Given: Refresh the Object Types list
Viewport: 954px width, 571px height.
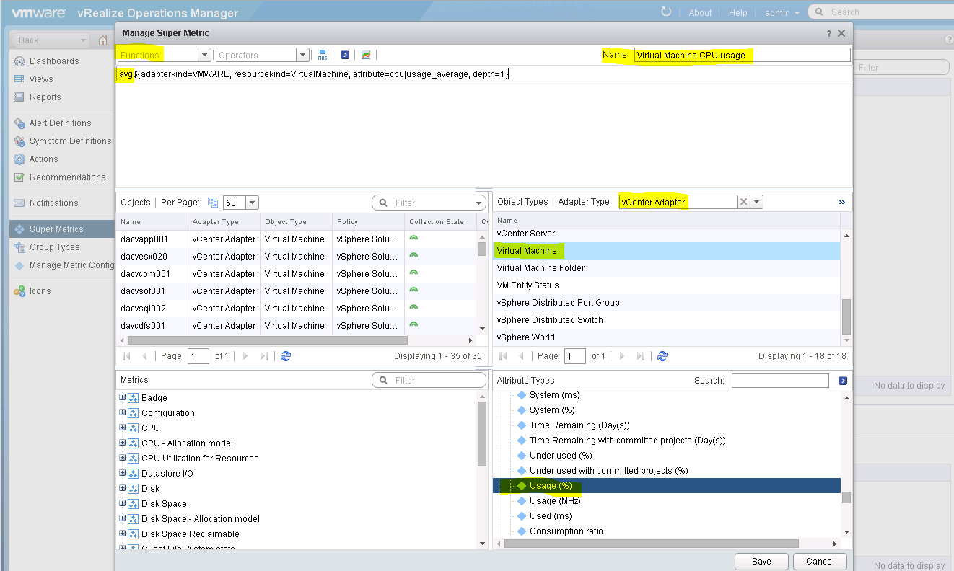Looking at the screenshot, I should click(x=662, y=356).
